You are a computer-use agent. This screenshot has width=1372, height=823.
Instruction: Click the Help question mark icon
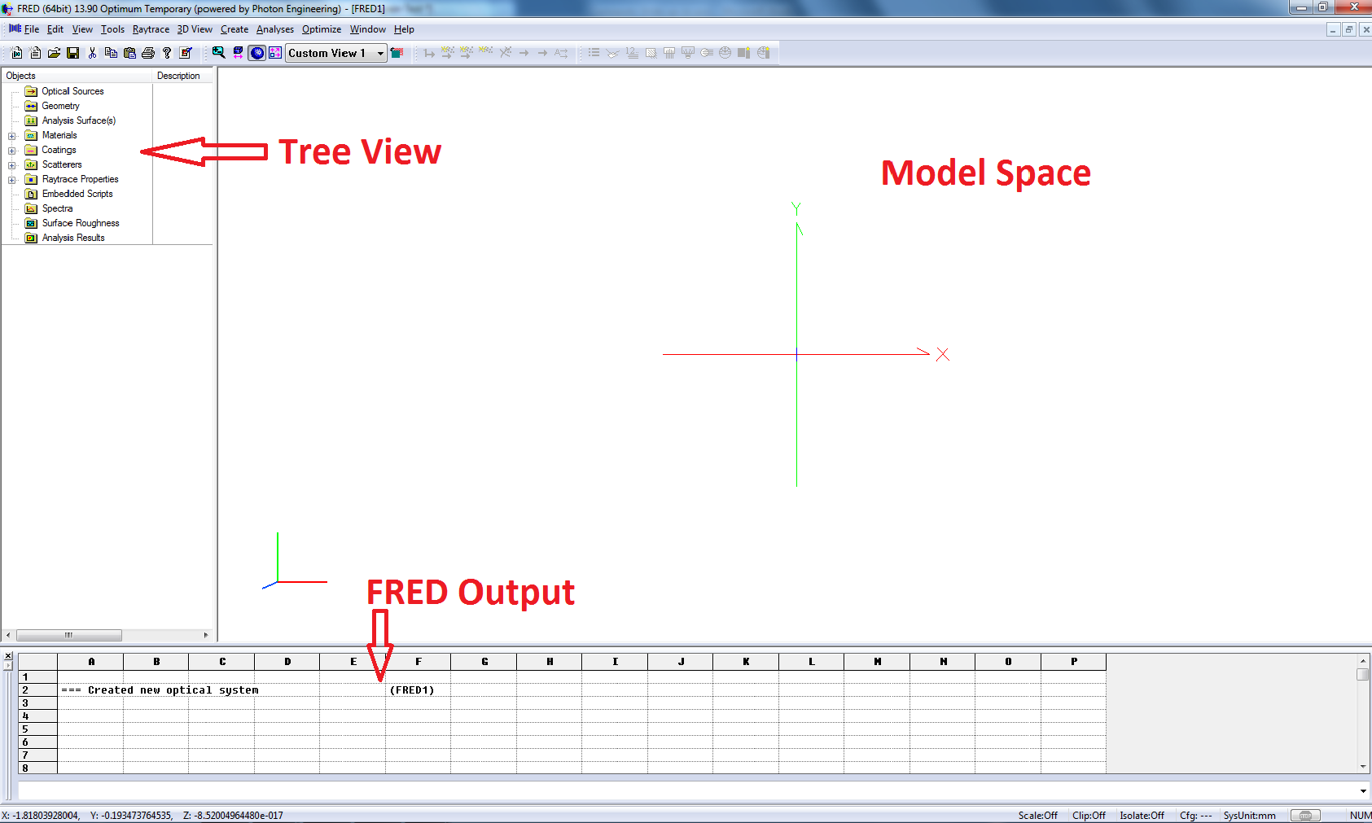167,53
